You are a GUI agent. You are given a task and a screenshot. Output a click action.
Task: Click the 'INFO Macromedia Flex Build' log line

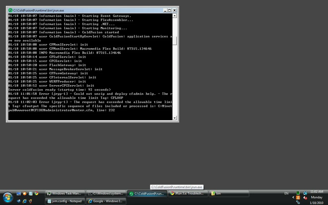pos(65,53)
